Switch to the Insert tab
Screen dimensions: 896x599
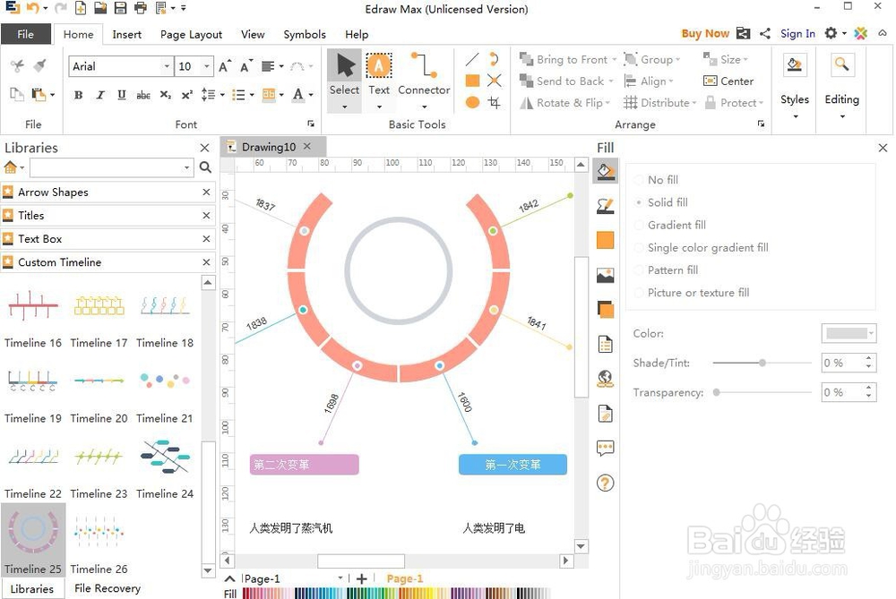127,34
